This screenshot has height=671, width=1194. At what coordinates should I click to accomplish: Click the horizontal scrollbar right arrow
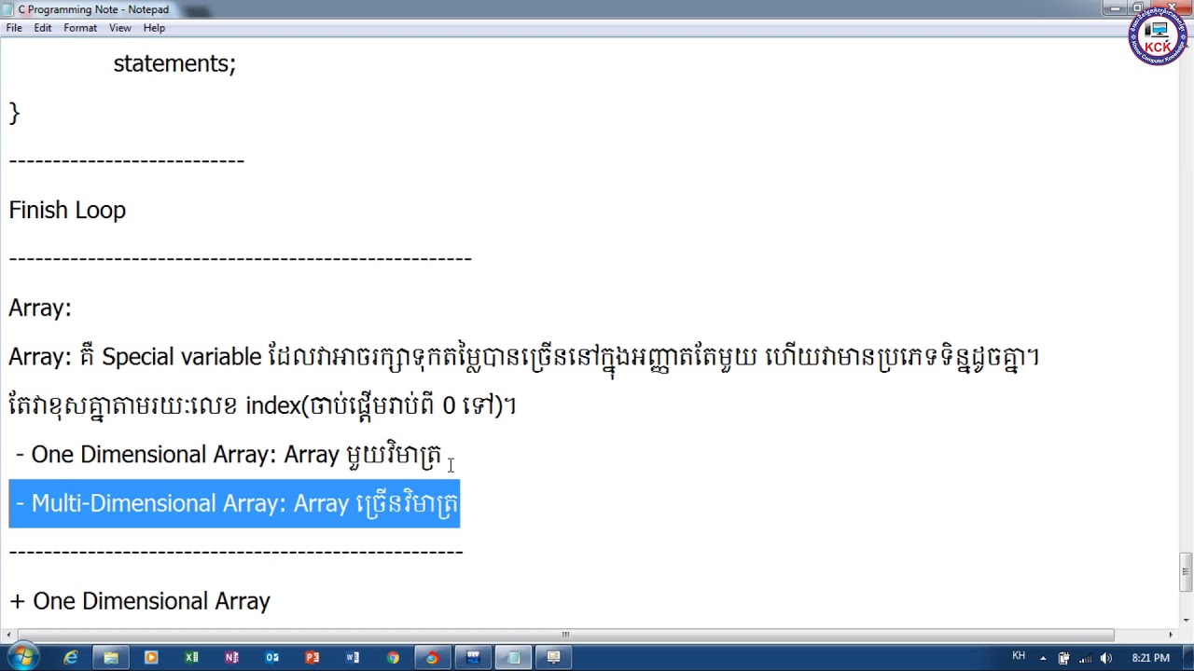pos(1171,635)
